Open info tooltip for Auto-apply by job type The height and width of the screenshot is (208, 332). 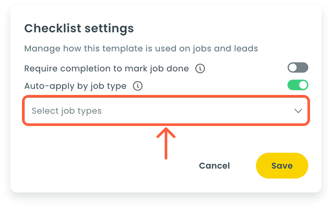coord(138,86)
